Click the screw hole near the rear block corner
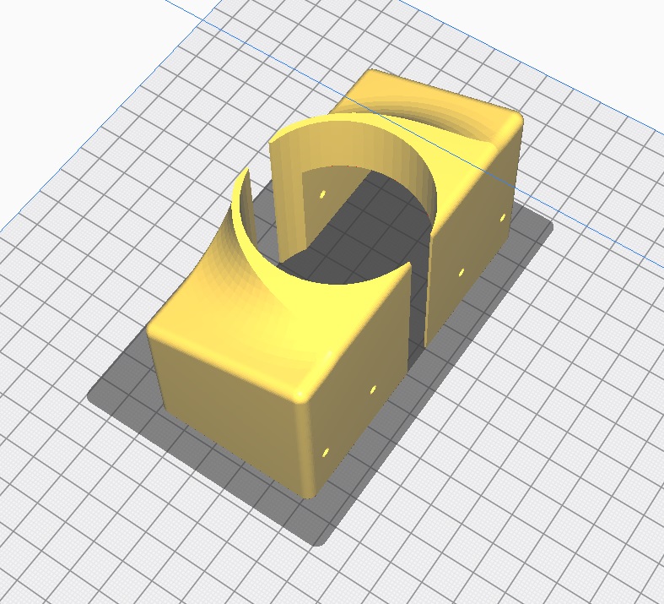Image resolution: width=664 pixels, height=604 pixels. [503, 218]
